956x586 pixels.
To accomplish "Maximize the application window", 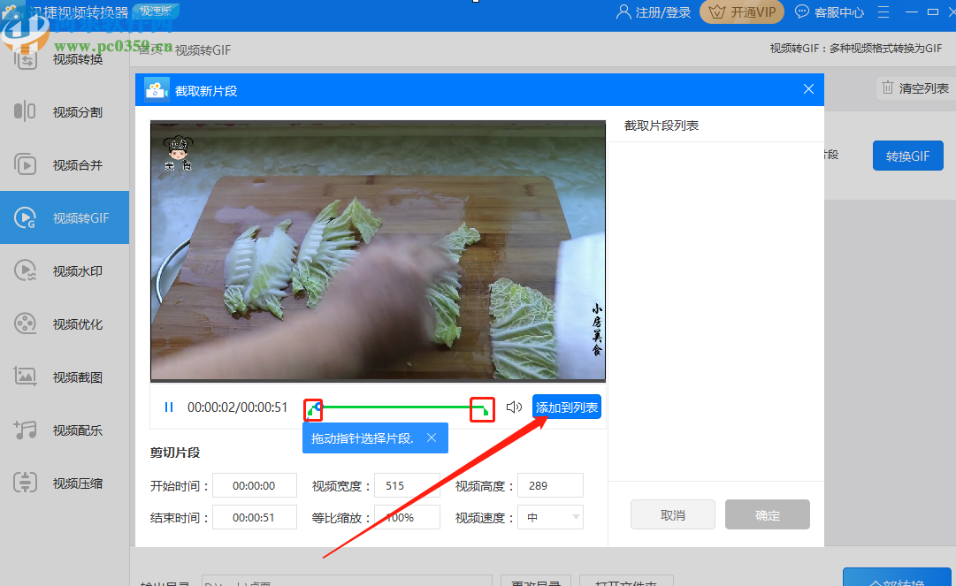I will (932, 11).
